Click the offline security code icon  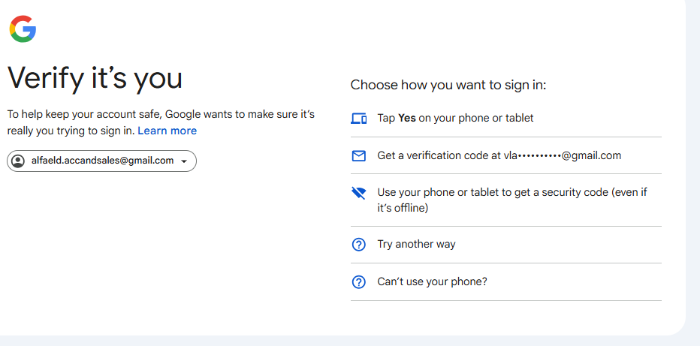coord(359,193)
